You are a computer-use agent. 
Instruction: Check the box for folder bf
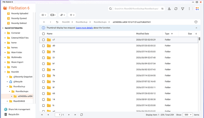point(43,64)
